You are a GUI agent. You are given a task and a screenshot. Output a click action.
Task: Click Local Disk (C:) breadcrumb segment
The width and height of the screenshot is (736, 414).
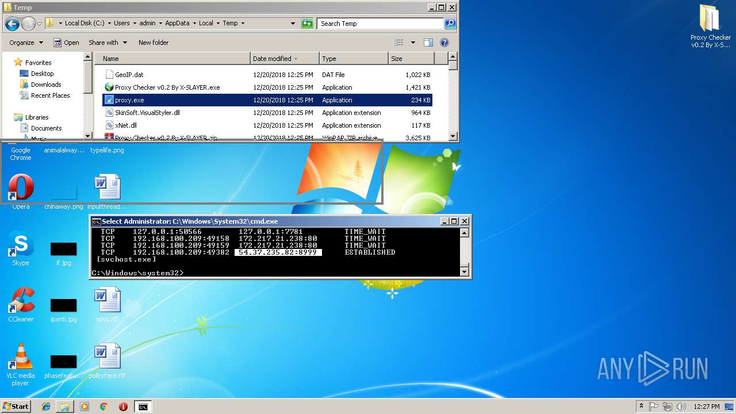[85, 24]
